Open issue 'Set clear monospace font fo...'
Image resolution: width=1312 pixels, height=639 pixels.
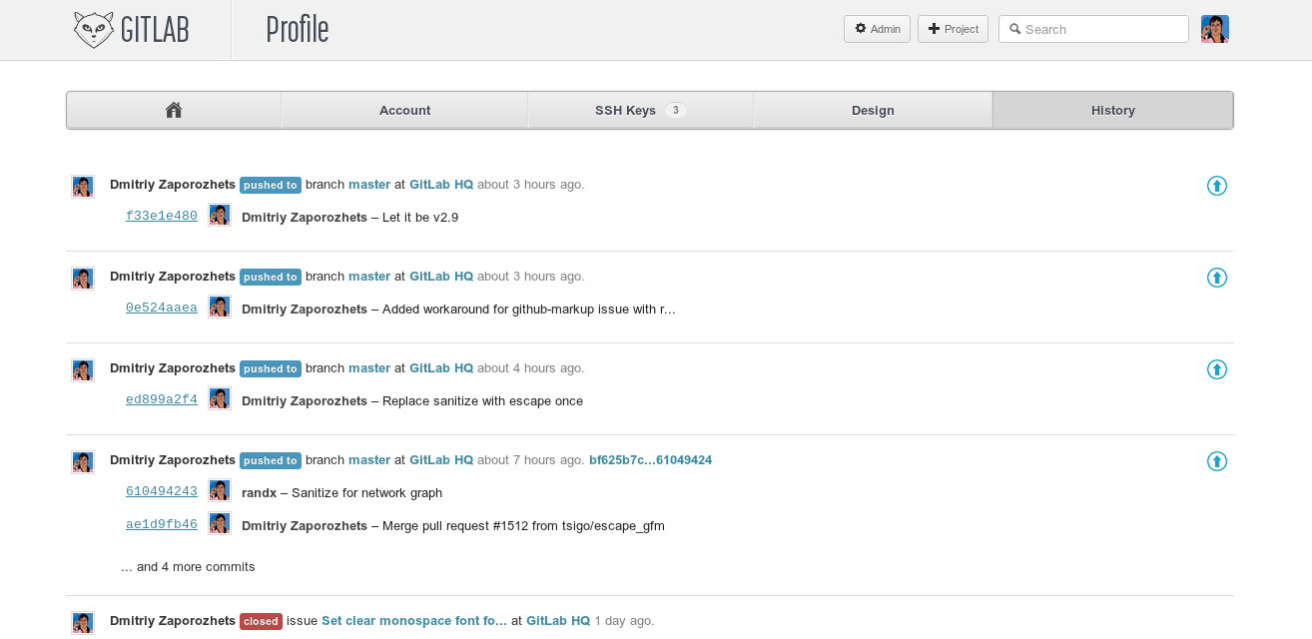(x=414, y=621)
